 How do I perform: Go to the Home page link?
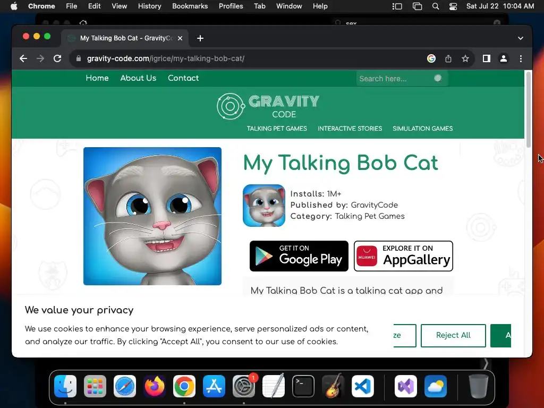point(97,78)
